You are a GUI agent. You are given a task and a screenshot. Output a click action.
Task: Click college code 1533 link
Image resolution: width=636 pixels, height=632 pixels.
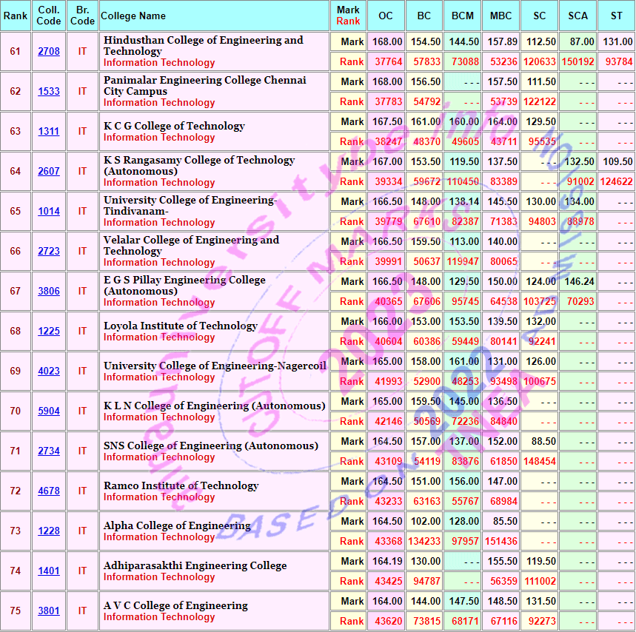49,92
